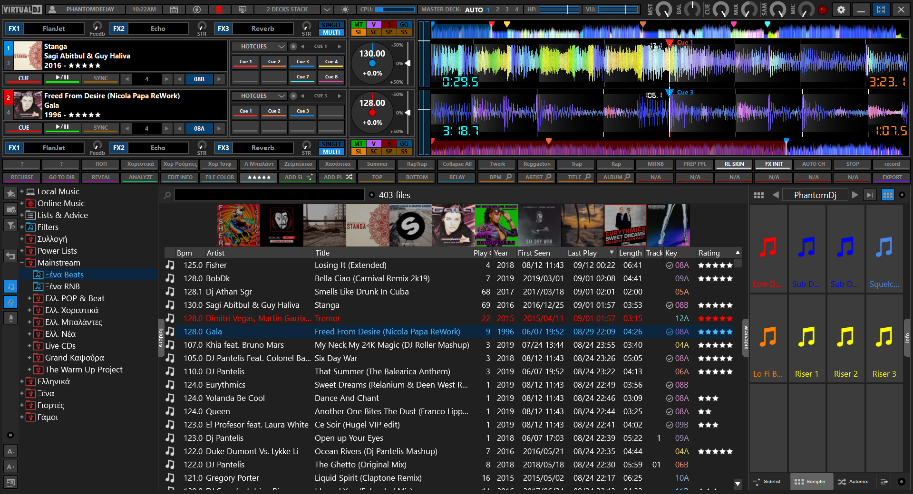Click the go back arrow icon in browser sidebar
Viewport: 913px width, 494px height.
pos(10,256)
